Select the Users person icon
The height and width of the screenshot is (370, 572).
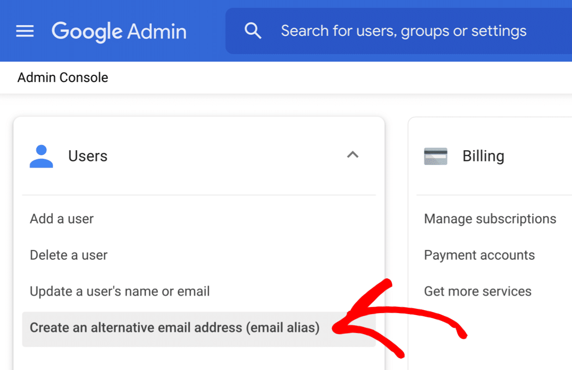click(x=41, y=156)
